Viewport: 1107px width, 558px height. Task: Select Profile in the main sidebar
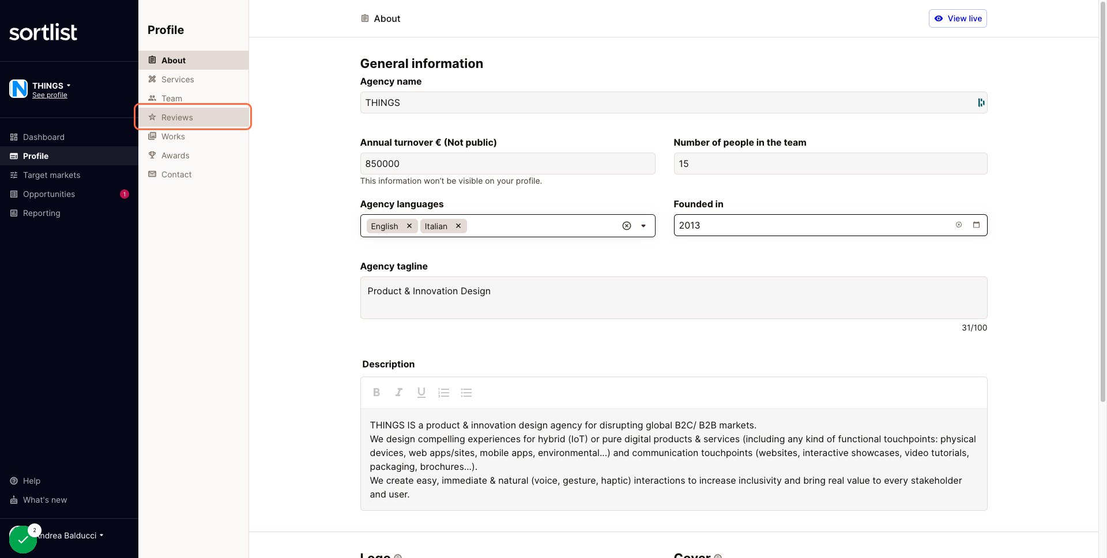coord(69,156)
